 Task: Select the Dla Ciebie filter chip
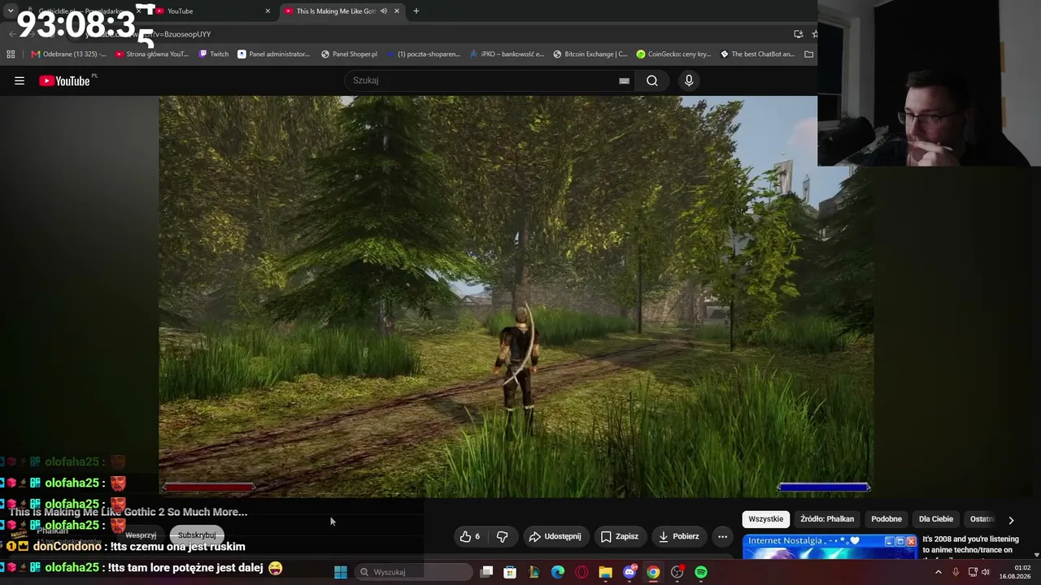pyautogui.click(x=936, y=519)
